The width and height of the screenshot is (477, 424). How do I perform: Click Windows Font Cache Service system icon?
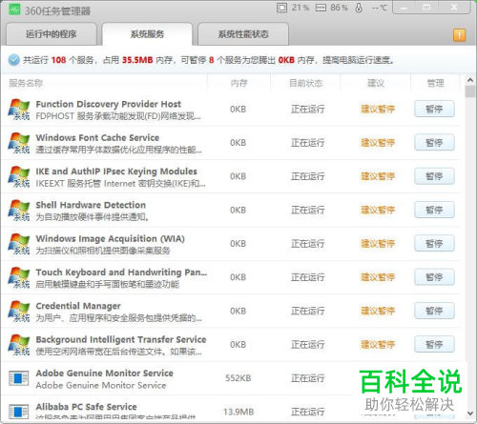[x=19, y=143]
